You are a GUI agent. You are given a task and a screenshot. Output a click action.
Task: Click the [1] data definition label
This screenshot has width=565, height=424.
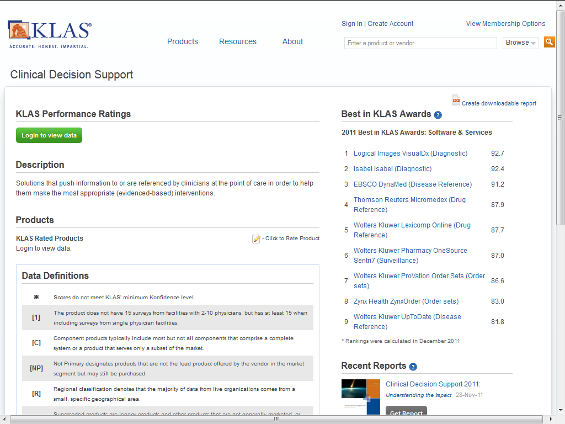click(36, 317)
